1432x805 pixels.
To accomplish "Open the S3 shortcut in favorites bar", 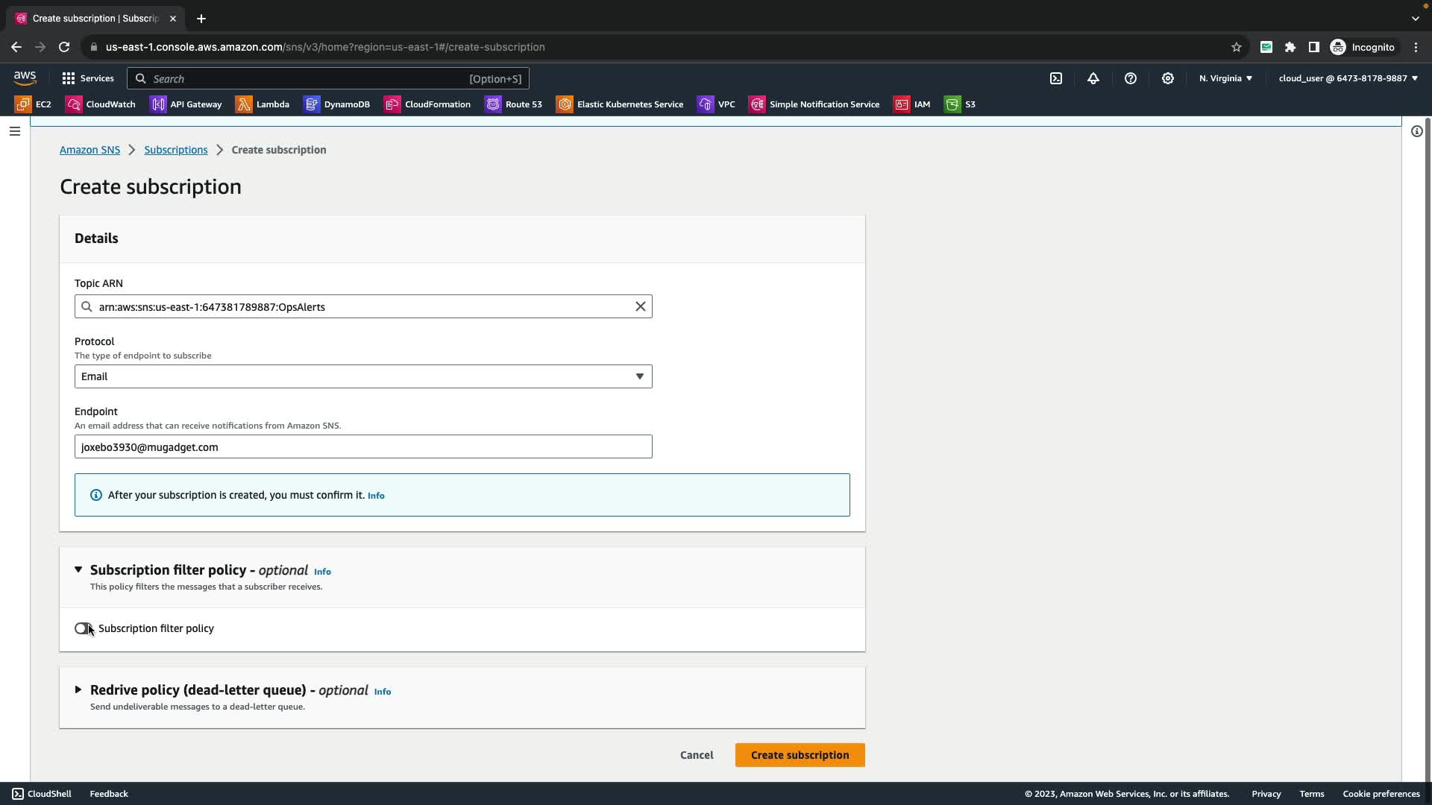I will click(x=961, y=104).
